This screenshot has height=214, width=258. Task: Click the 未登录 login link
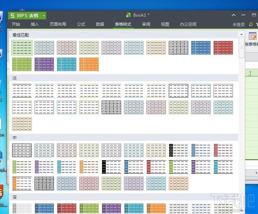pyautogui.click(x=238, y=25)
